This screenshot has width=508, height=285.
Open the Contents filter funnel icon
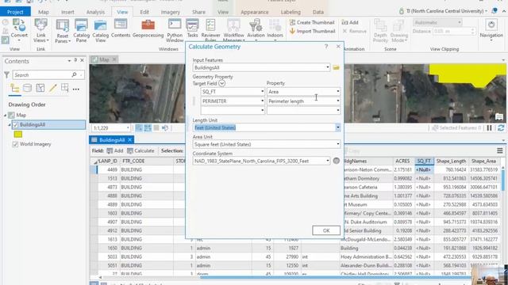6,75
